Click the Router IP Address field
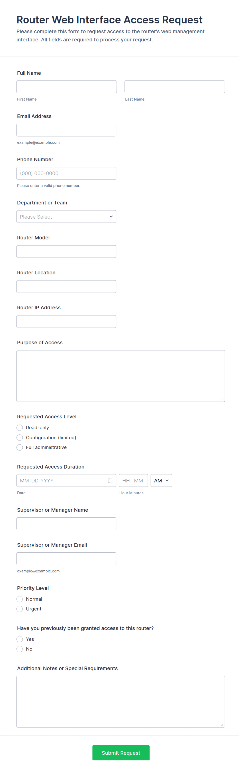Screen dimensions: 239x773 66,321
